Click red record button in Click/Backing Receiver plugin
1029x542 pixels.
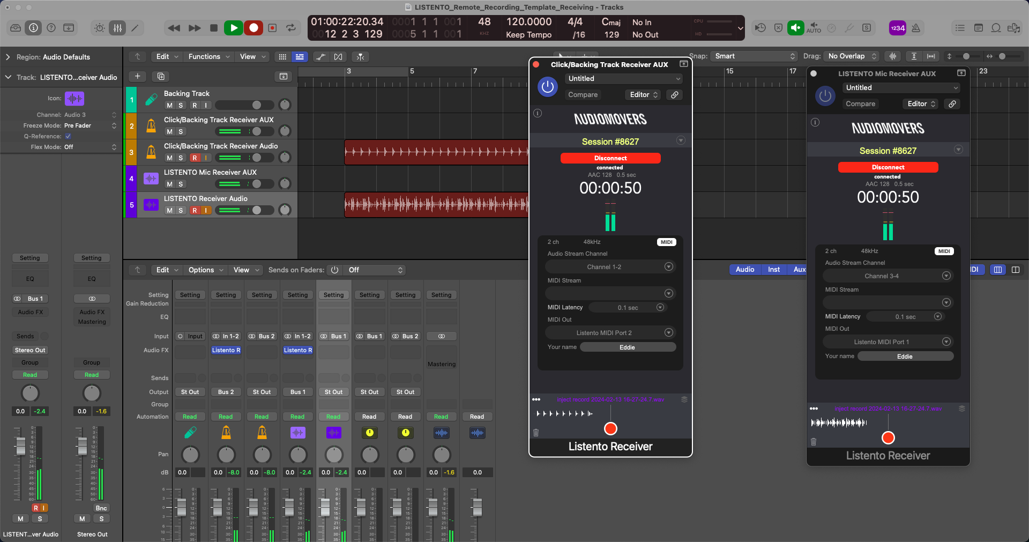(610, 428)
